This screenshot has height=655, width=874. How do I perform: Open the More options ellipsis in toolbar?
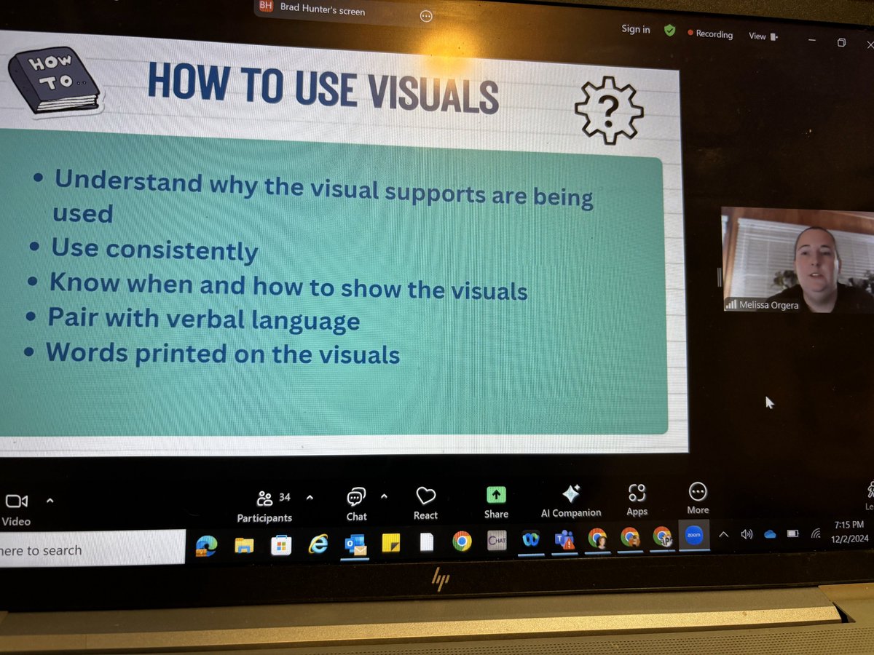click(698, 499)
